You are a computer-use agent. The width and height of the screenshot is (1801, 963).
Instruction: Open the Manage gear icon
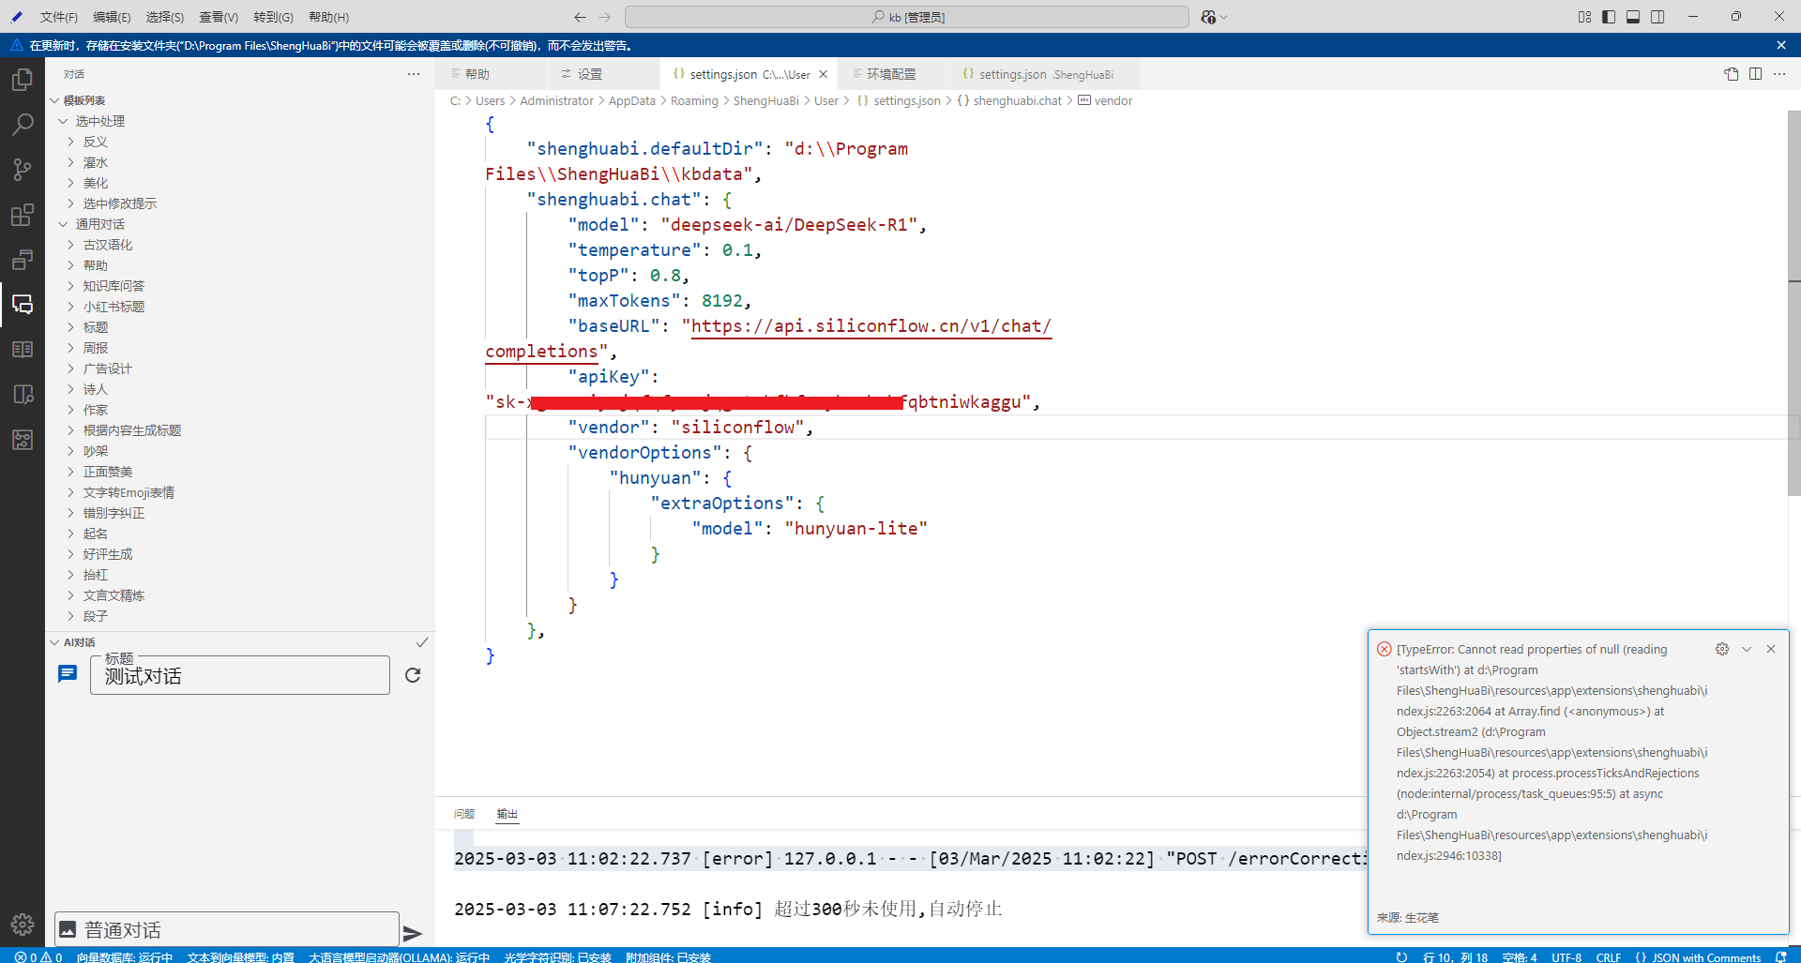click(x=23, y=925)
